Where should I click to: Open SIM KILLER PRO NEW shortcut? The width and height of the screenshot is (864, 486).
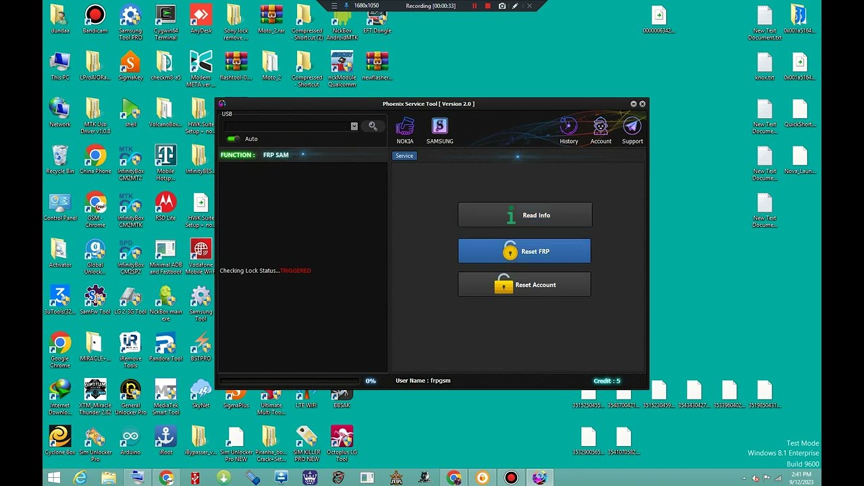[x=306, y=444]
